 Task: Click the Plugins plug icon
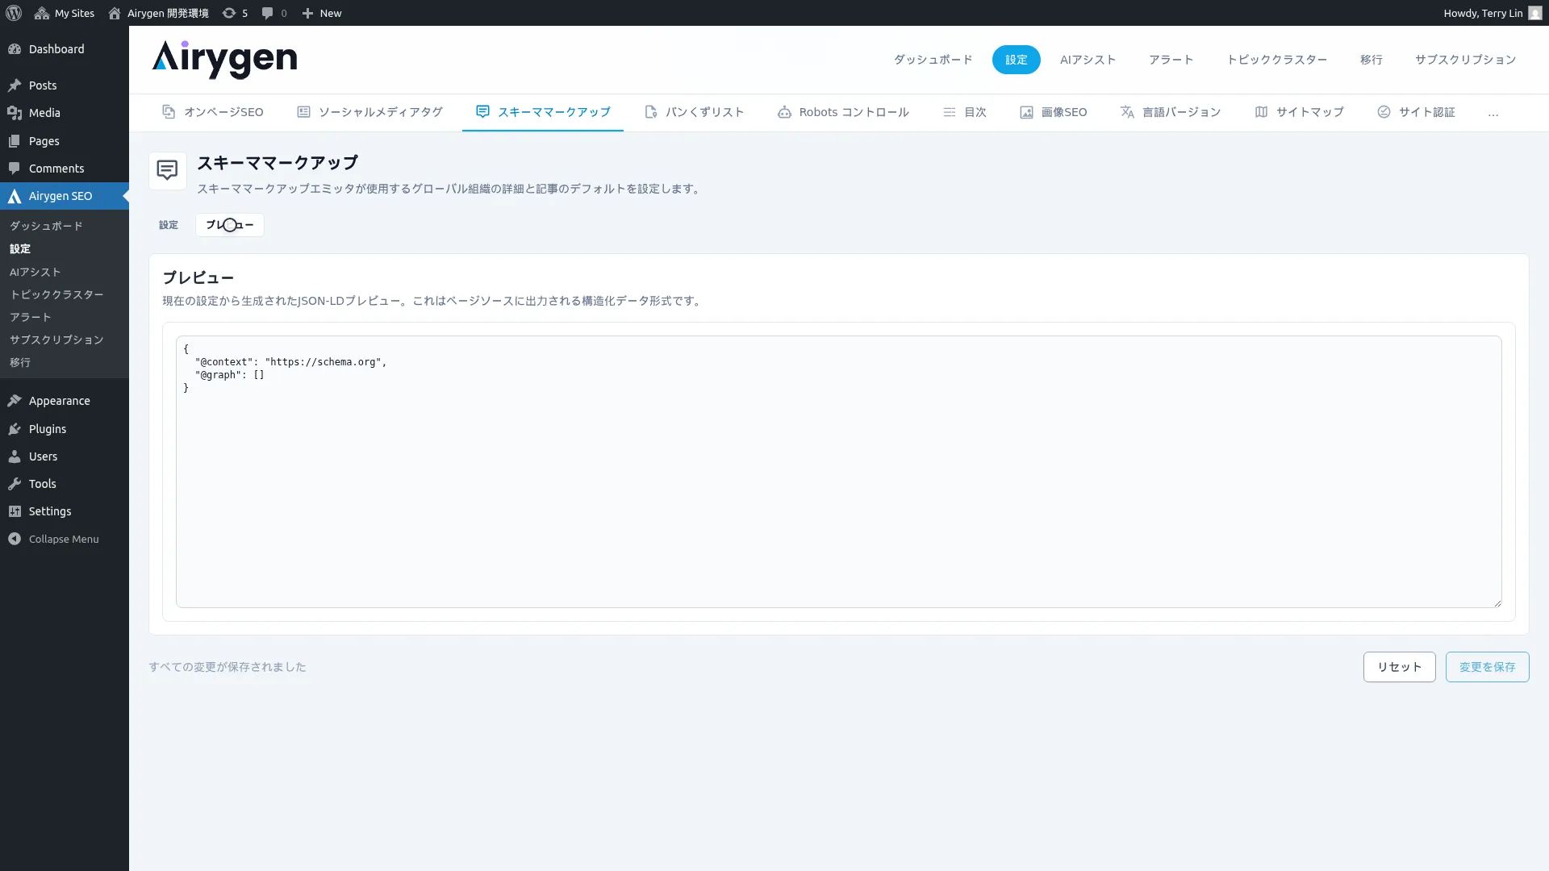point(15,429)
